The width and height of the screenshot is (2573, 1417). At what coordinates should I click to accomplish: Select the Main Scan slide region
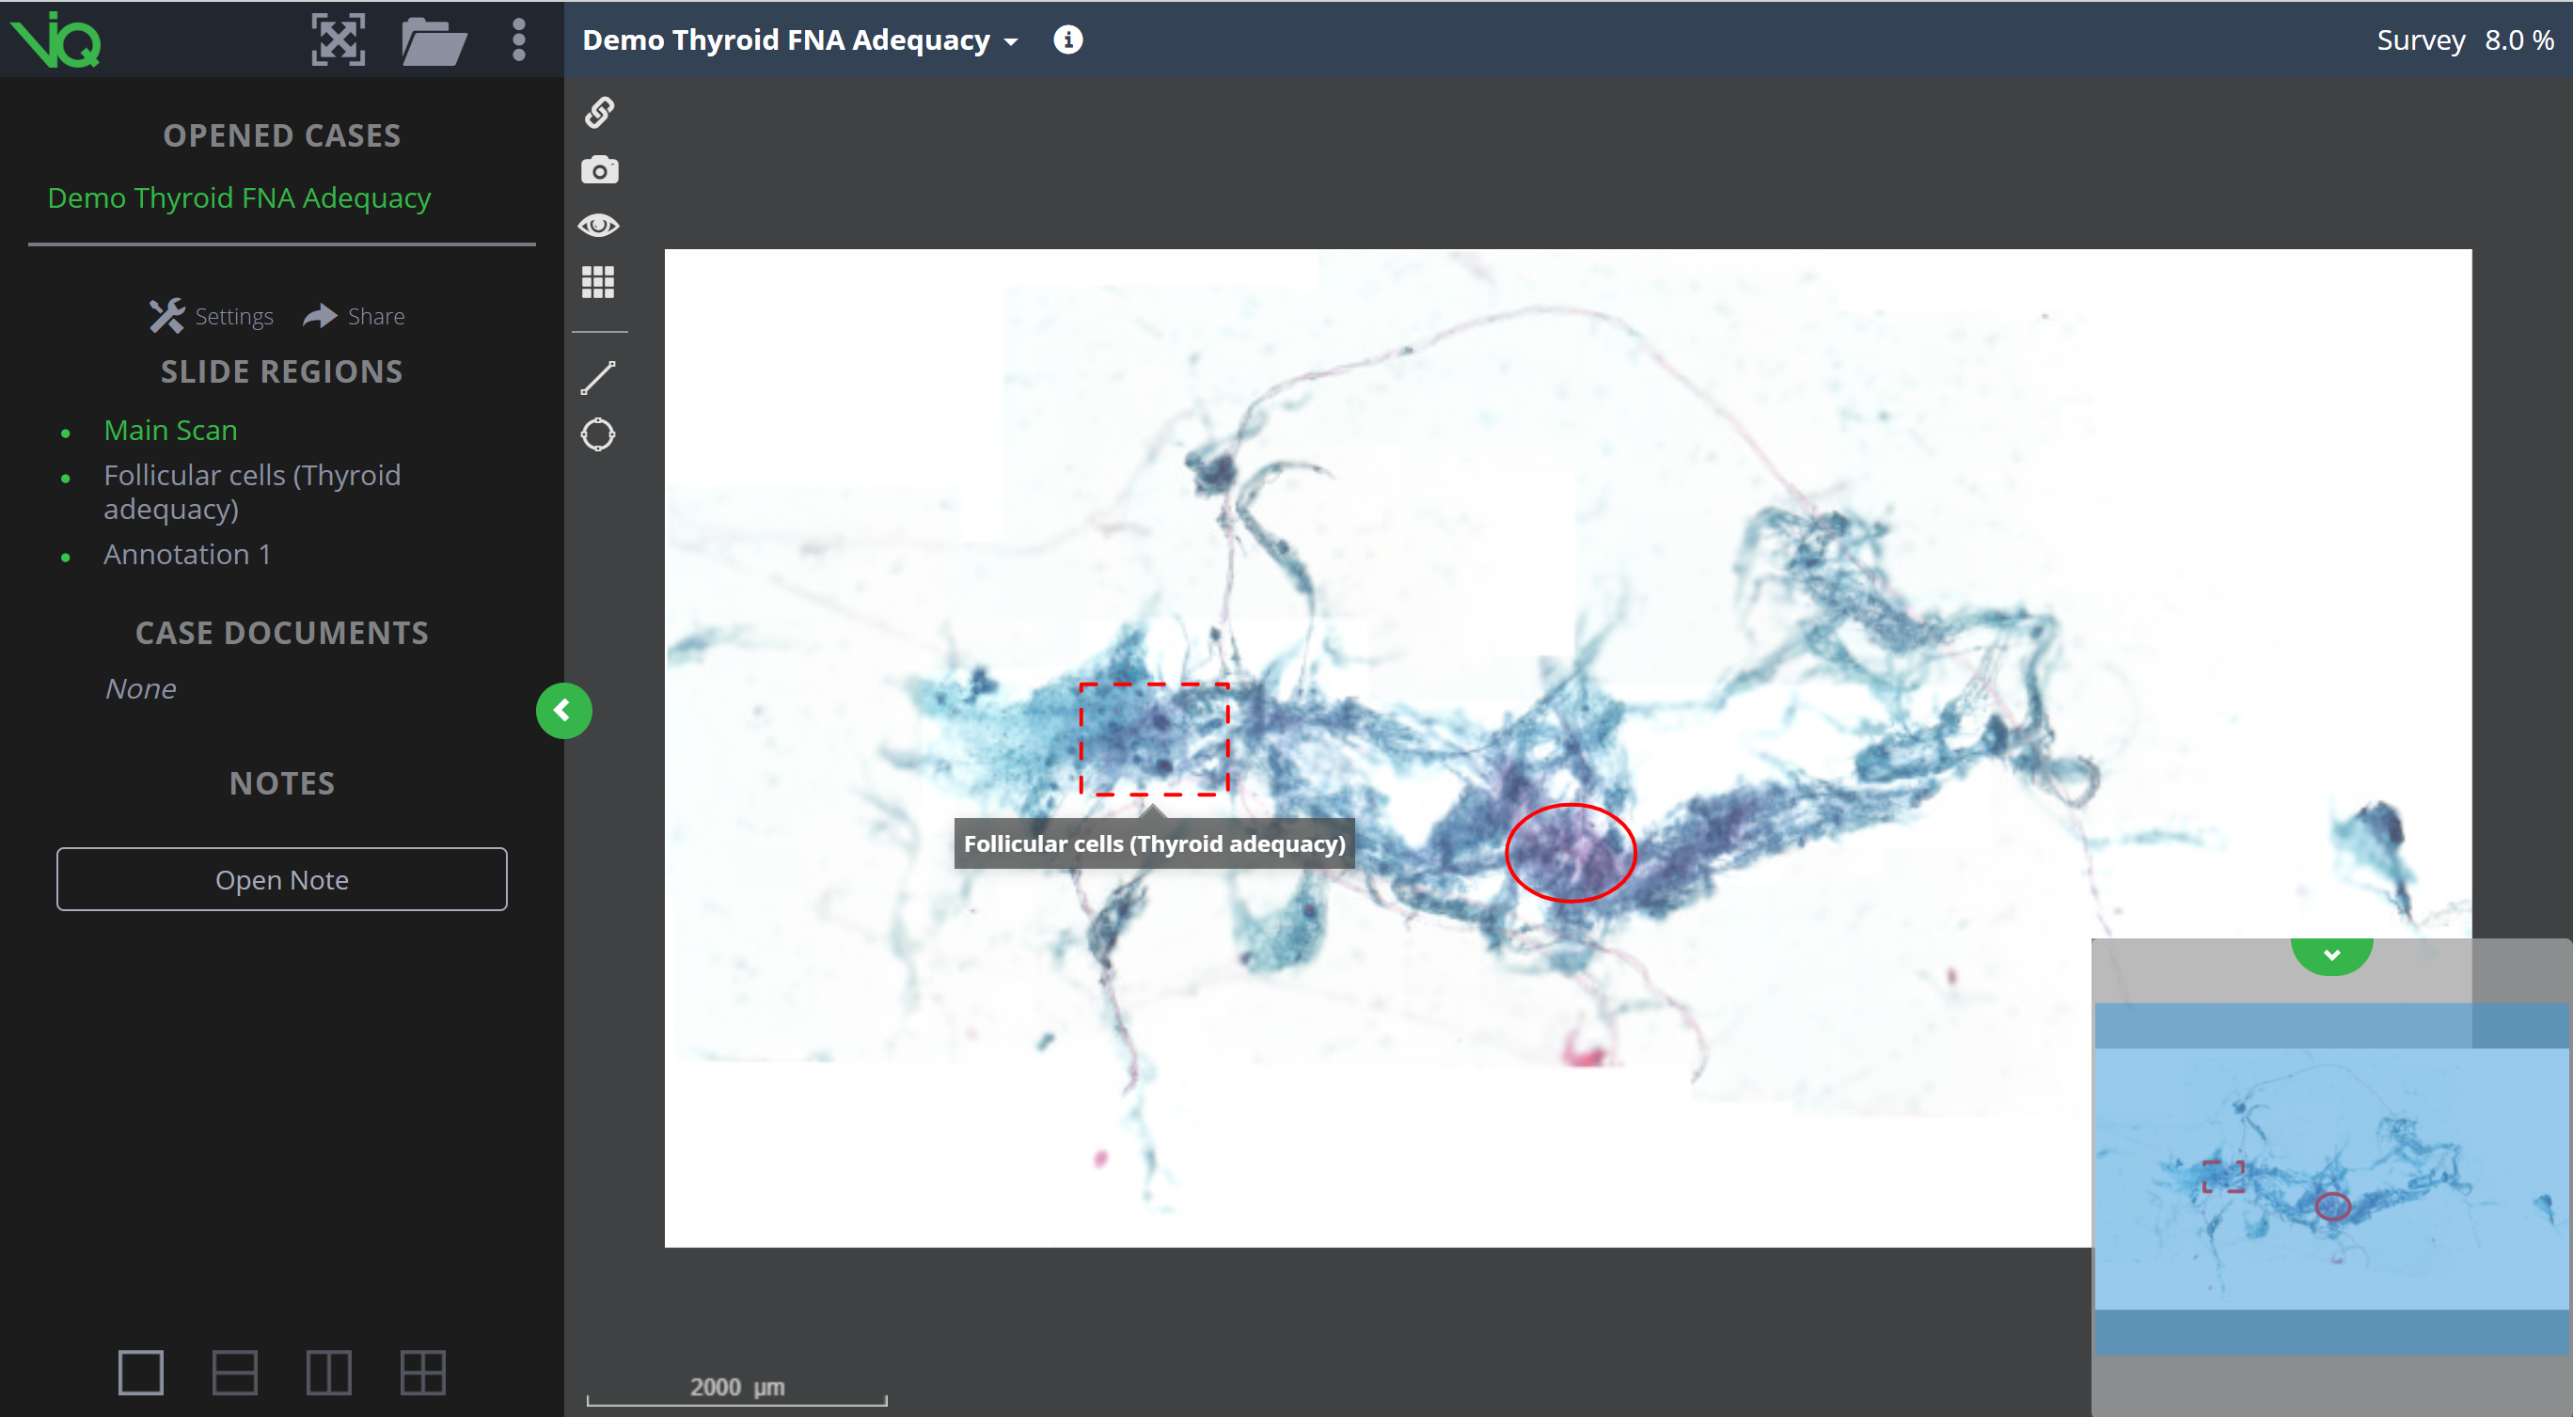(171, 431)
